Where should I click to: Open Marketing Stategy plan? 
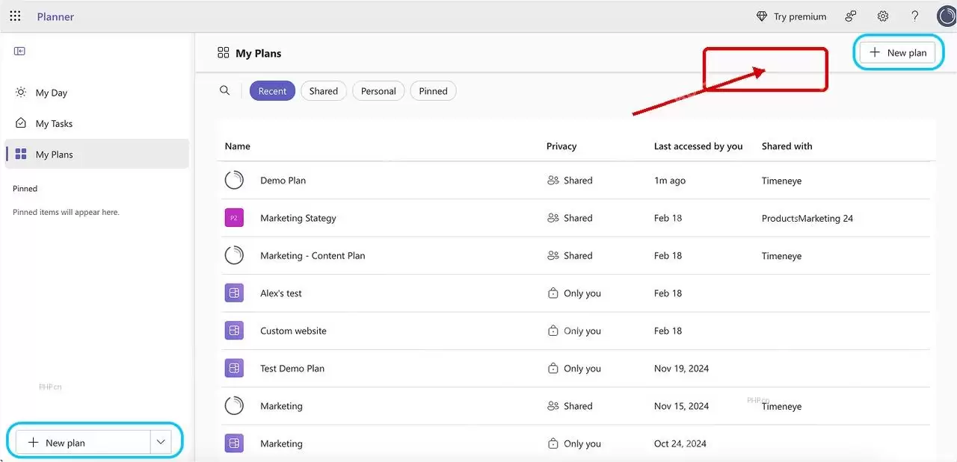(x=298, y=218)
